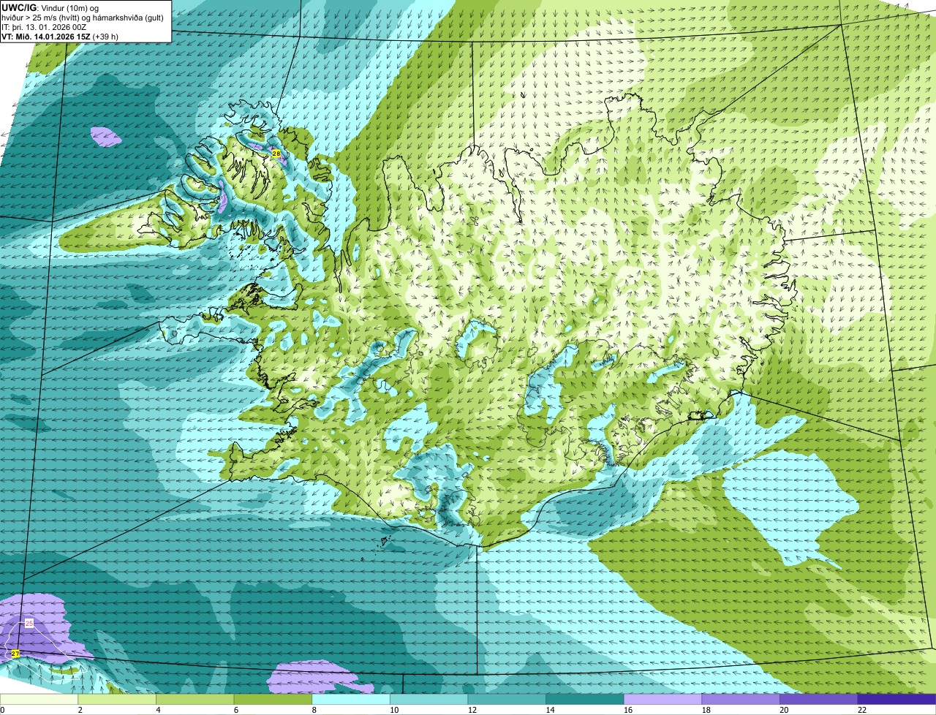Screen dimensions: 936x715
Task: Click the darkest purple swatch above 22 m/s
Action: coord(897,699)
